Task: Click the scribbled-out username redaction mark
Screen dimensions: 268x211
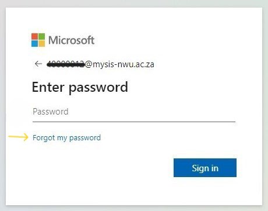Action: (66, 64)
